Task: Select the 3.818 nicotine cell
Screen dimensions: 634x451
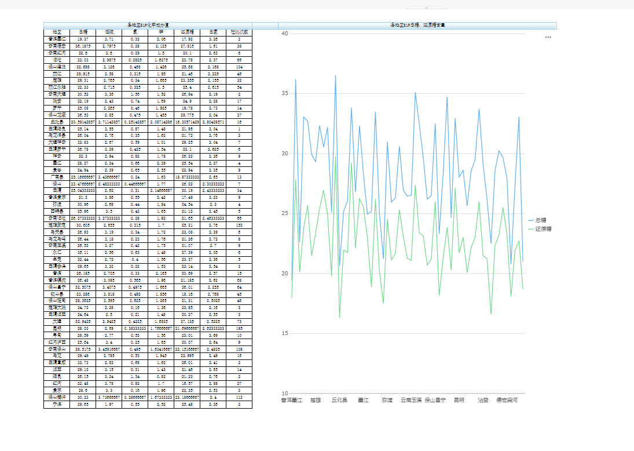Action: [x=109, y=294]
